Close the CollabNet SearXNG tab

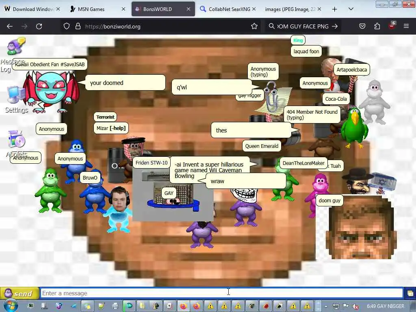254,9
